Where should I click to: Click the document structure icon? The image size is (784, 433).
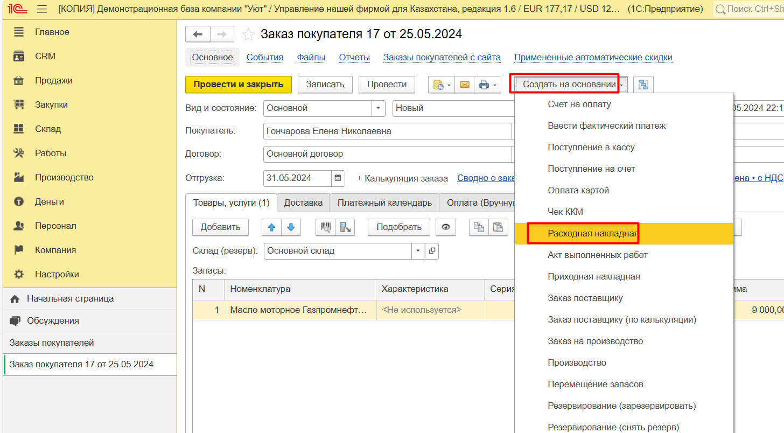643,85
